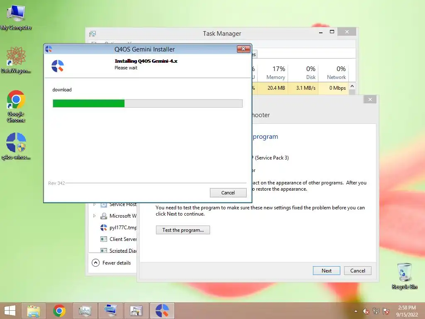Click the 3.1 MB/s disk cell
The image size is (425, 319).
[x=303, y=88]
